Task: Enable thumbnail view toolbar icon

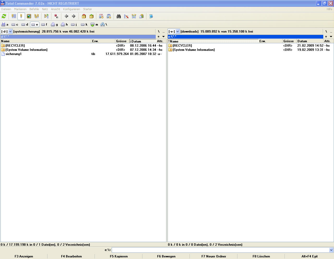Action: (29, 16)
